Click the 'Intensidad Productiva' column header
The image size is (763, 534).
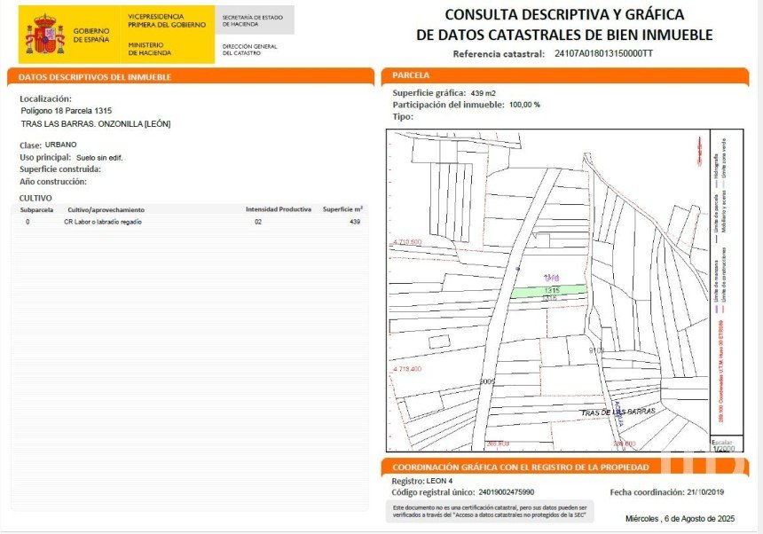(278, 209)
